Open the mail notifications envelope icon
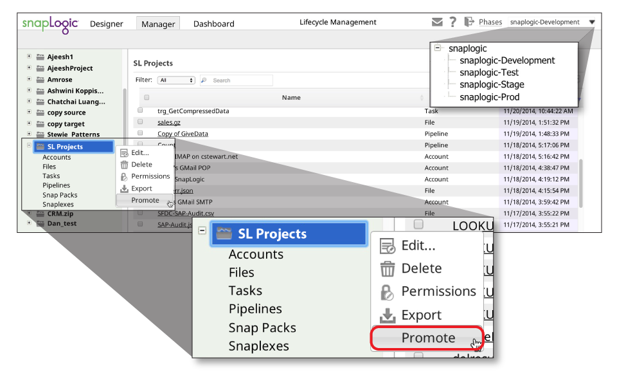The width and height of the screenshot is (617, 386). [x=437, y=22]
